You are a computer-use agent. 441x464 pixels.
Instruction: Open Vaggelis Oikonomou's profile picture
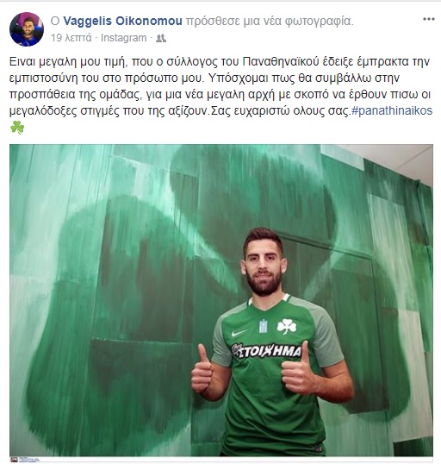coord(27,29)
